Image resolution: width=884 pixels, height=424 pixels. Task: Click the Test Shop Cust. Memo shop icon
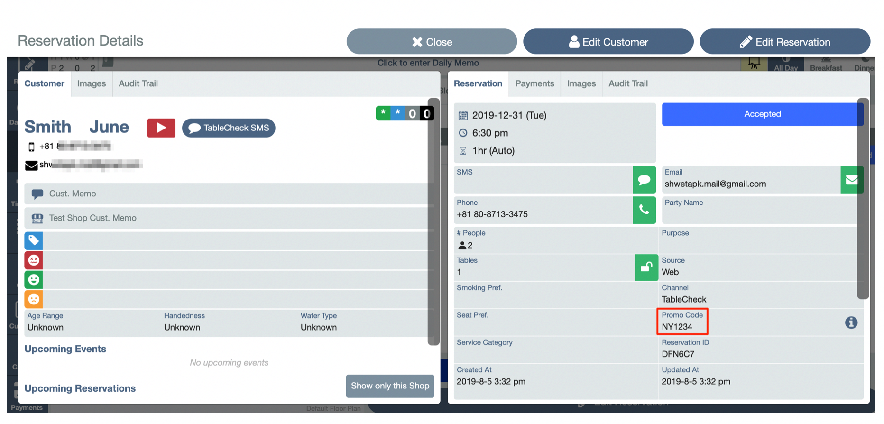[37, 218]
